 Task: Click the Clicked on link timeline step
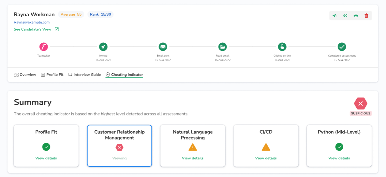point(282,47)
